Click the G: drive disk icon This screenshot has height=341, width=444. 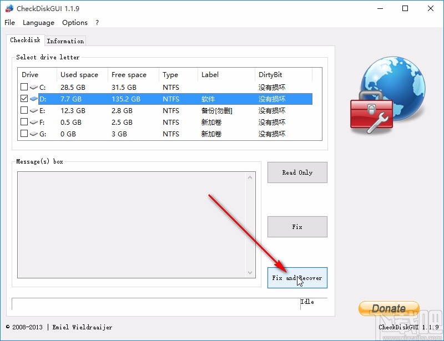(34, 134)
